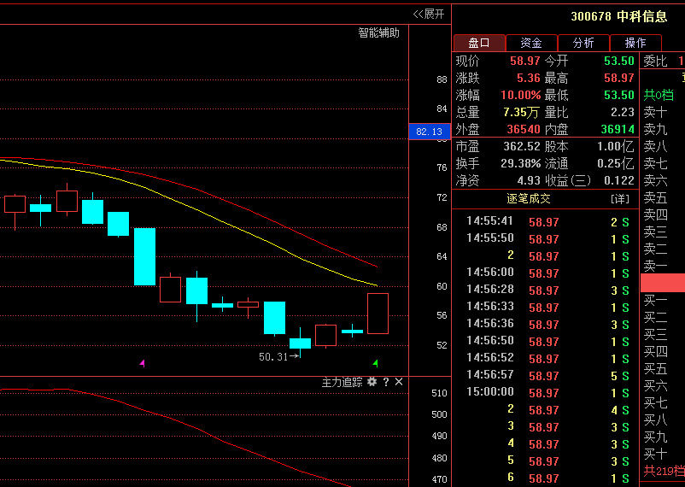685x487 pixels.
Task: Click the large cyan drop candlestick
Action: click(x=144, y=256)
